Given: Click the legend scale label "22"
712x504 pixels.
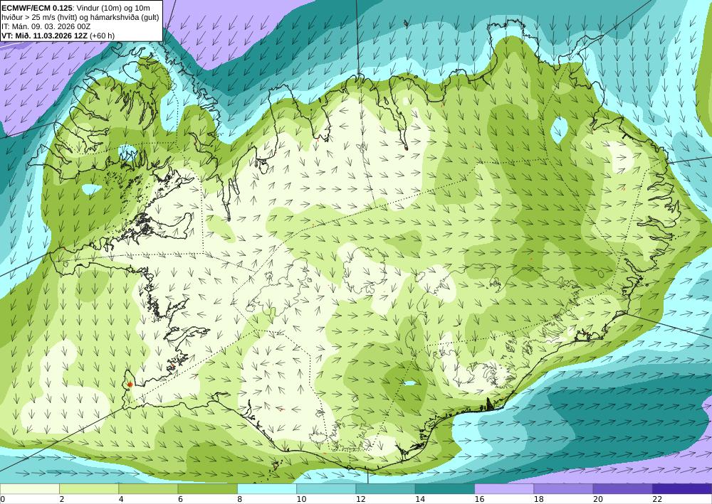Looking at the screenshot, I should (657, 500).
